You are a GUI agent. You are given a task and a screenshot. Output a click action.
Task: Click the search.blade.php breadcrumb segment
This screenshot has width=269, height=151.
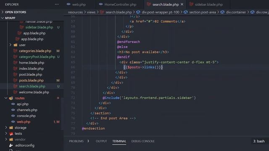119,12
